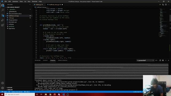Image resolution: width=171 pixels, height=96 pixels.
Task: Open Visual Studio Code taskbar icon
Action: click(x=63, y=94)
